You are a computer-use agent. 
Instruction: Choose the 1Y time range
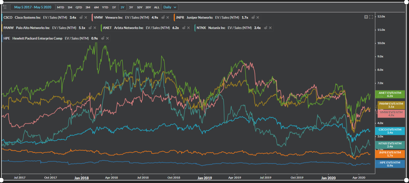tap(114, 7)
